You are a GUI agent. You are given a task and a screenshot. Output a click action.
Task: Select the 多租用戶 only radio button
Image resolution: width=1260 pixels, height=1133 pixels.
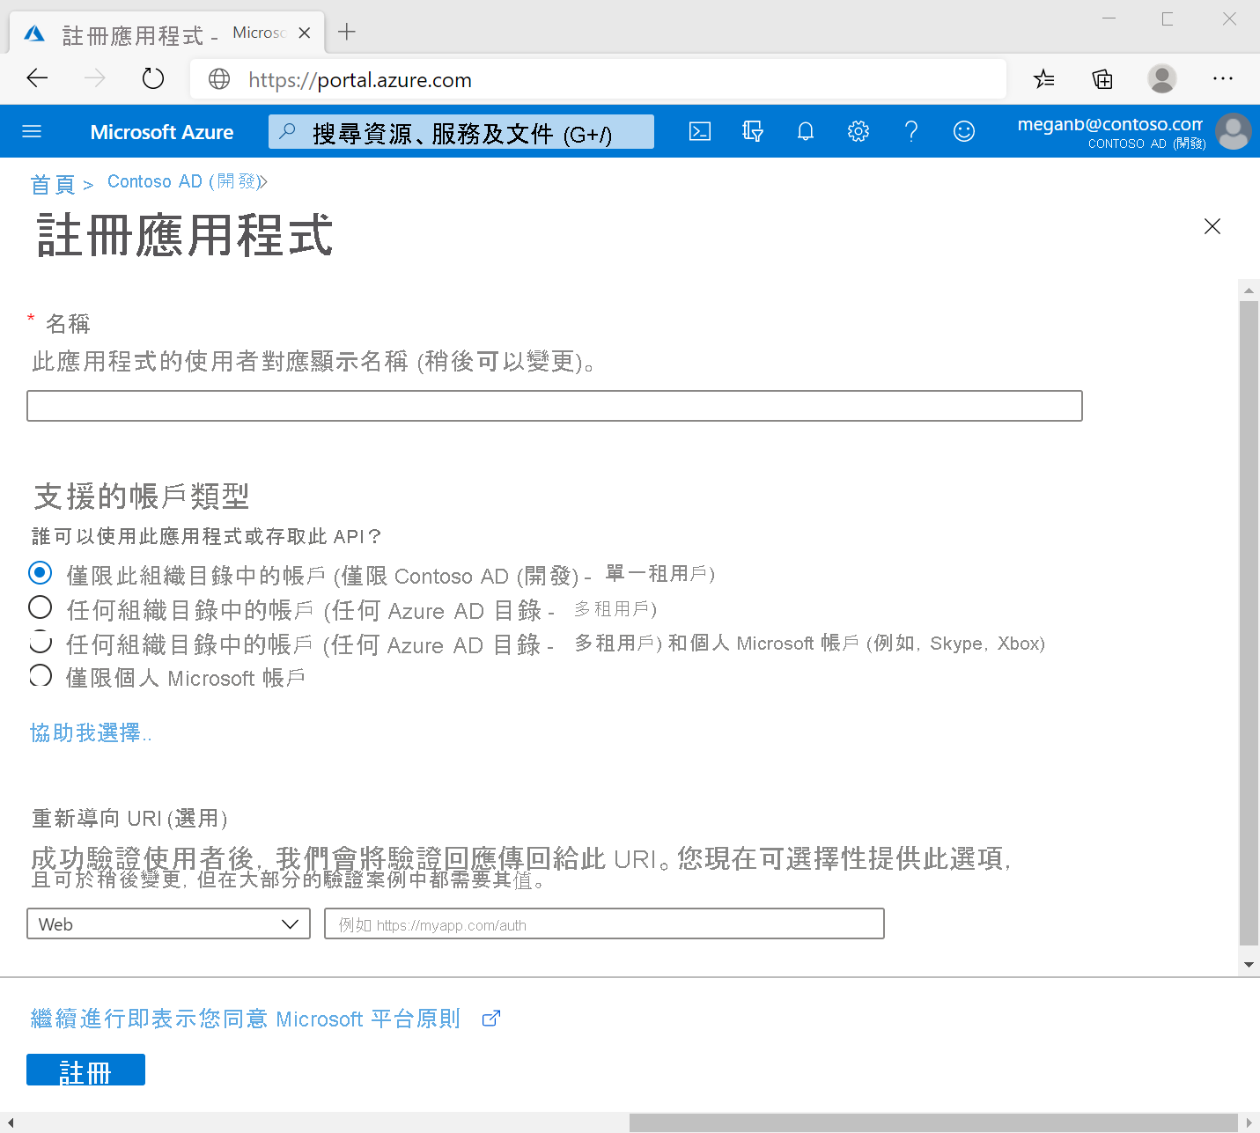click(41, 607)
